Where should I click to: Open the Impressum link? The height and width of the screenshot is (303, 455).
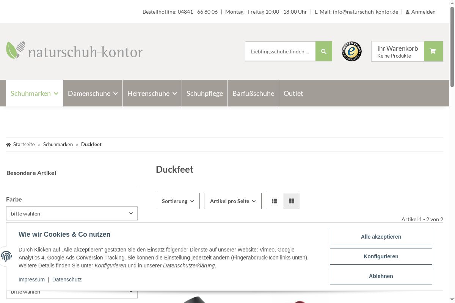click(31, 280)
